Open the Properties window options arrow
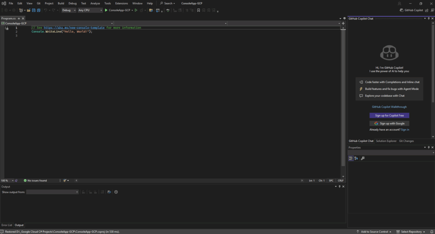The width and height of the screenshot is (435, 234). coord(425,148)
